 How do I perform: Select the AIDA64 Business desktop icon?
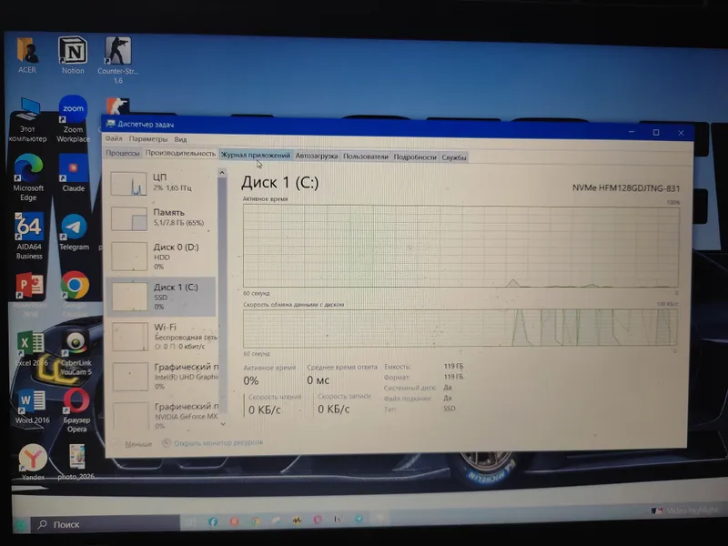click(29, 236)
